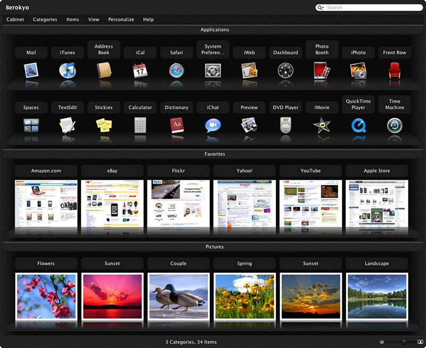Image resolution: width=426 pixels, height=348 pixels.
Task: Open the Dashboard gauge icon
Action: pyautogui.click(x=285, y=70)
